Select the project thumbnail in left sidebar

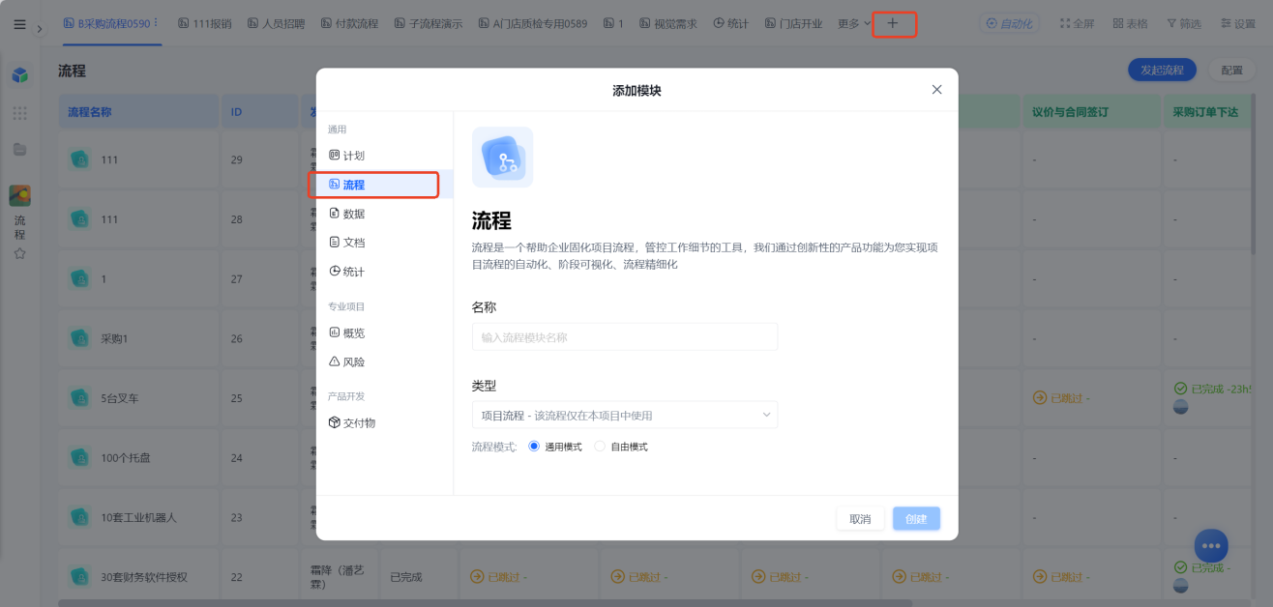pos(19,195)
